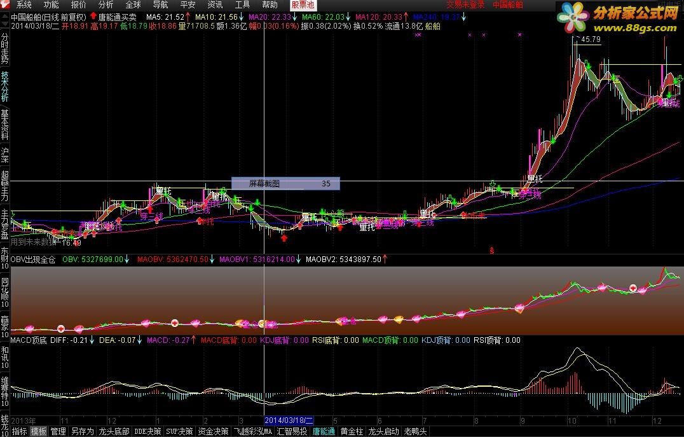The width and height of the screenshot is (684, 437).
Task: Click 中国船舶(日线.前复权) chart title
Action: click(x=49, y=17)
